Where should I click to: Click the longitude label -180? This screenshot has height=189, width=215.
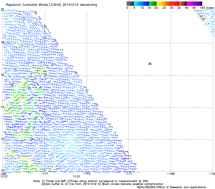(3, 174)
